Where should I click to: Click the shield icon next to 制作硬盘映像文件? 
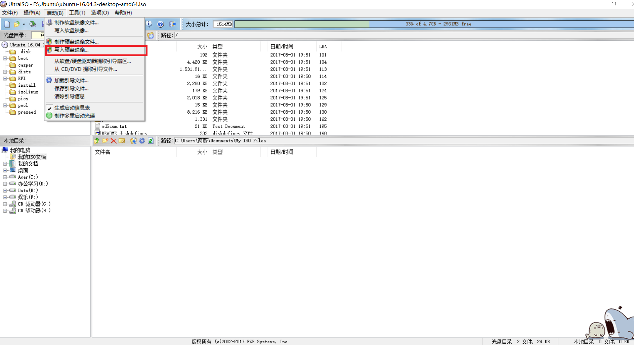[x=49, y=42]
